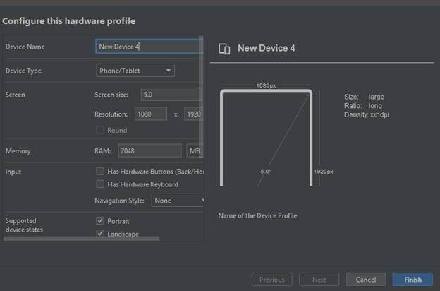Image resolution: width=440 pixels, height=291 pixels.
Task: Click the Previous button
Action: point(272,280)
